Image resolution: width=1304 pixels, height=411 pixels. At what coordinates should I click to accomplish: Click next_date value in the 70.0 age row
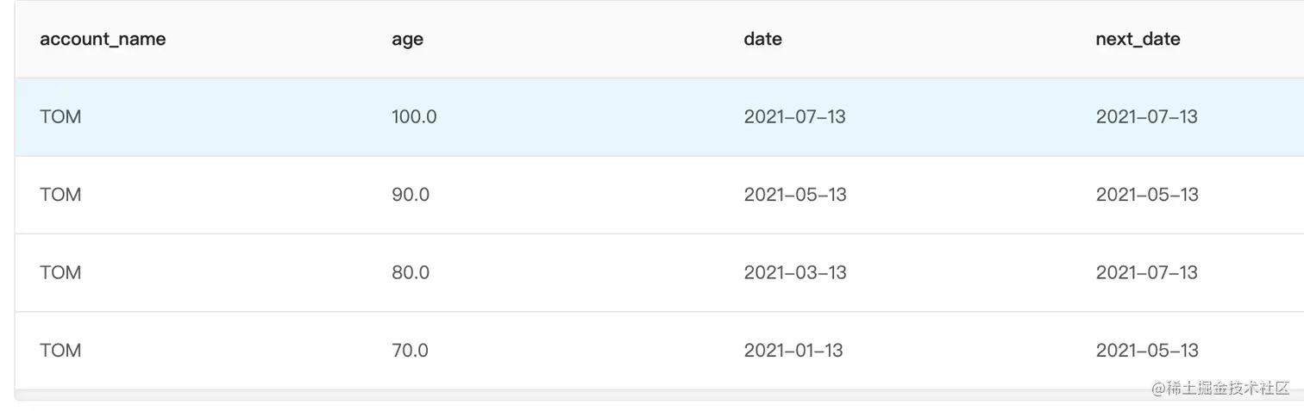(x=1147, y=351)
